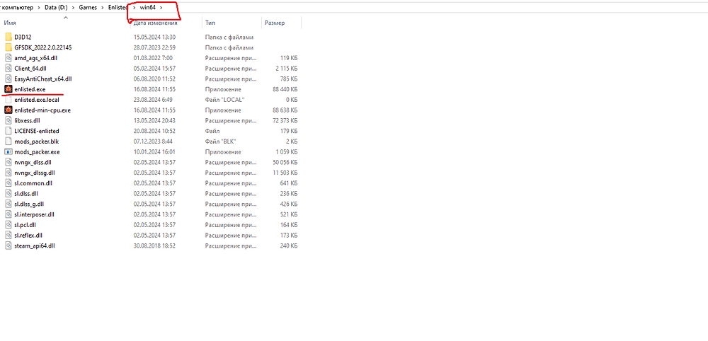Select the file name mods_packer.exe

click(37, 152)
